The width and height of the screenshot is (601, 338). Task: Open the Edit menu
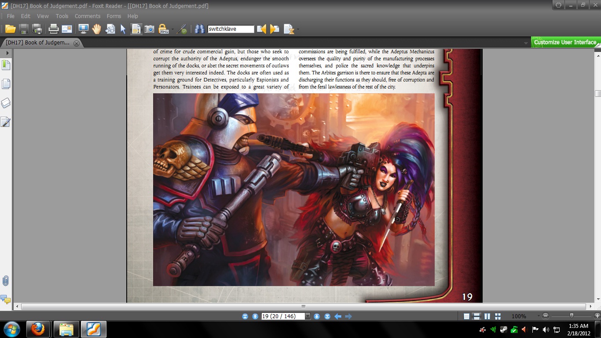pyautogui.click(x=26, y=16)
